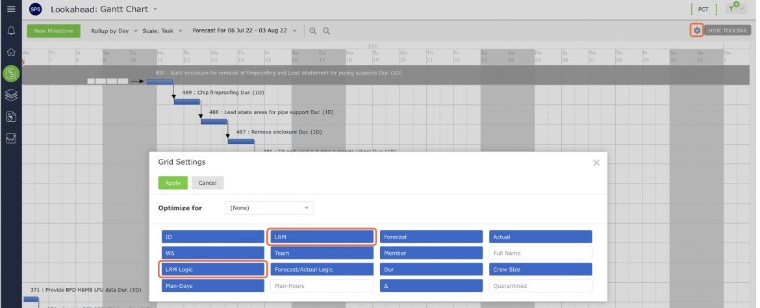Toggle the Crew Size column

(x=540, y=269)
